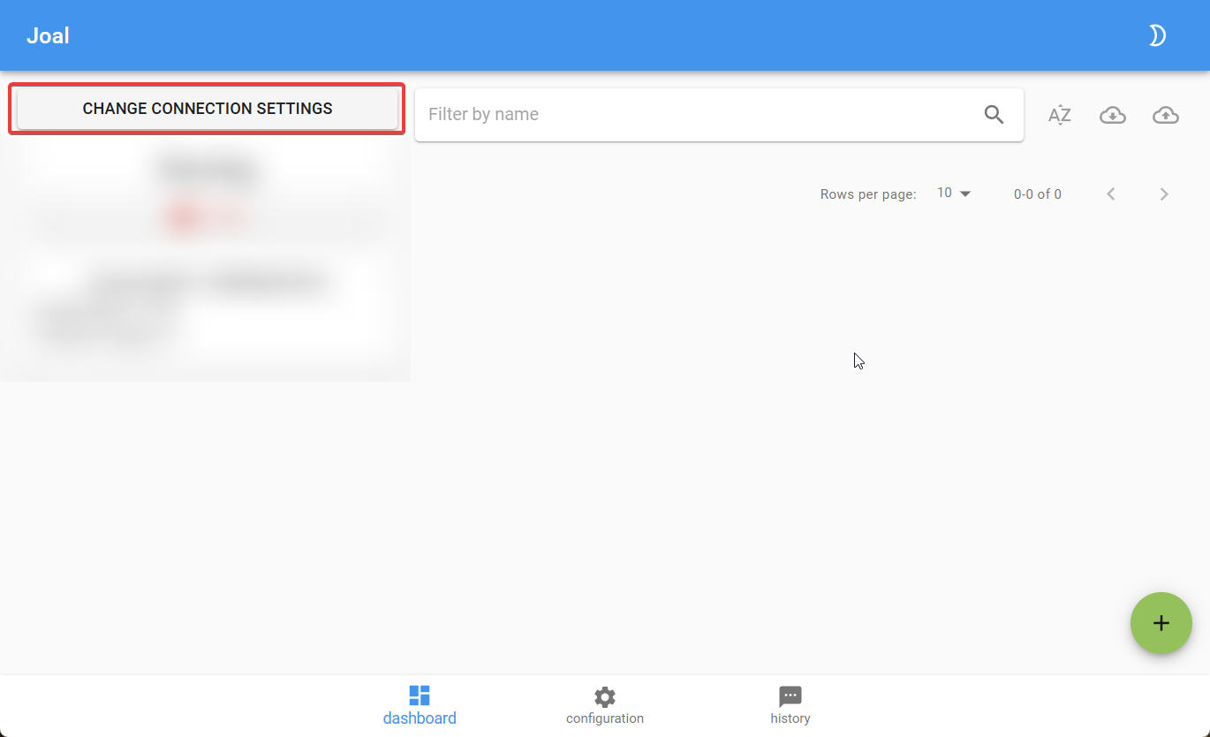Click the 0-0 of 0 pagination text
Image resolution: width=1210 pixels, height=737 pixels.
pos(1038,194)
